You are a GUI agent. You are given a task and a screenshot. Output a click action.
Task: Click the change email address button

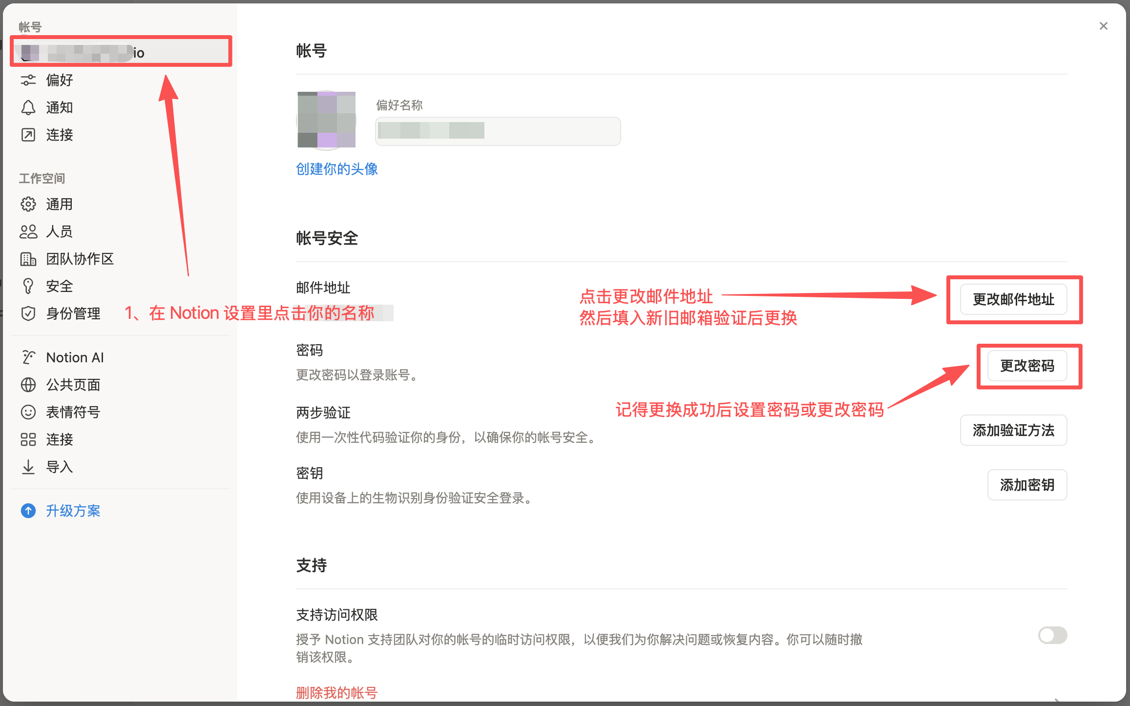[1013, 299]
